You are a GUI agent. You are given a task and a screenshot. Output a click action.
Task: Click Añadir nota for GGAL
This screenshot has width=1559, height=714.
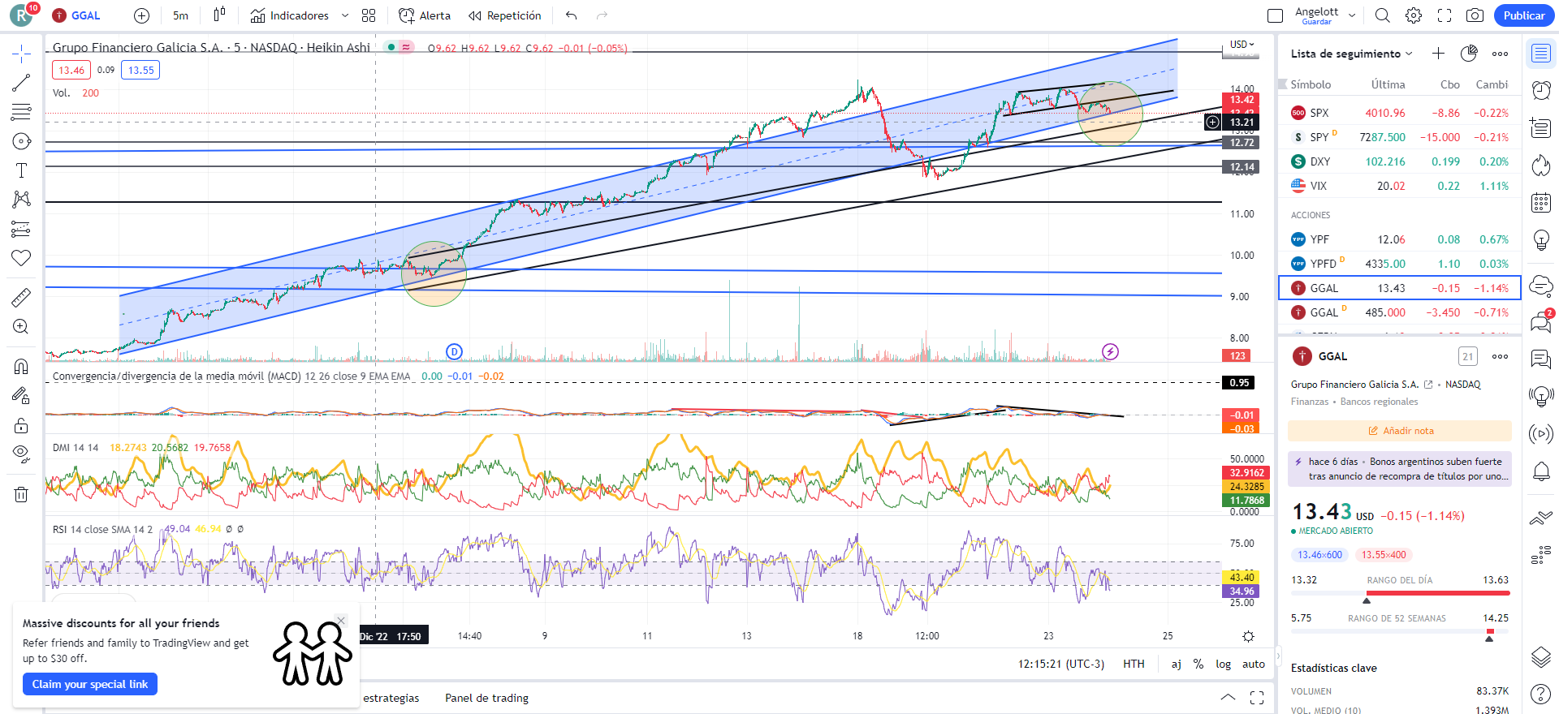[1400, 431]
